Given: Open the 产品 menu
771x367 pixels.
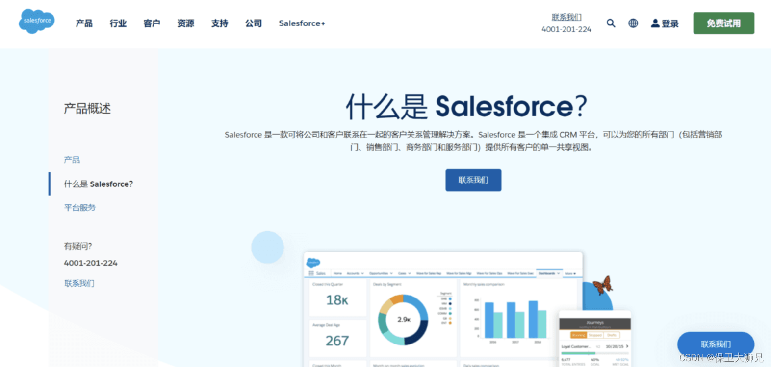Looking at the screenshot, I should tap(84, 23).
